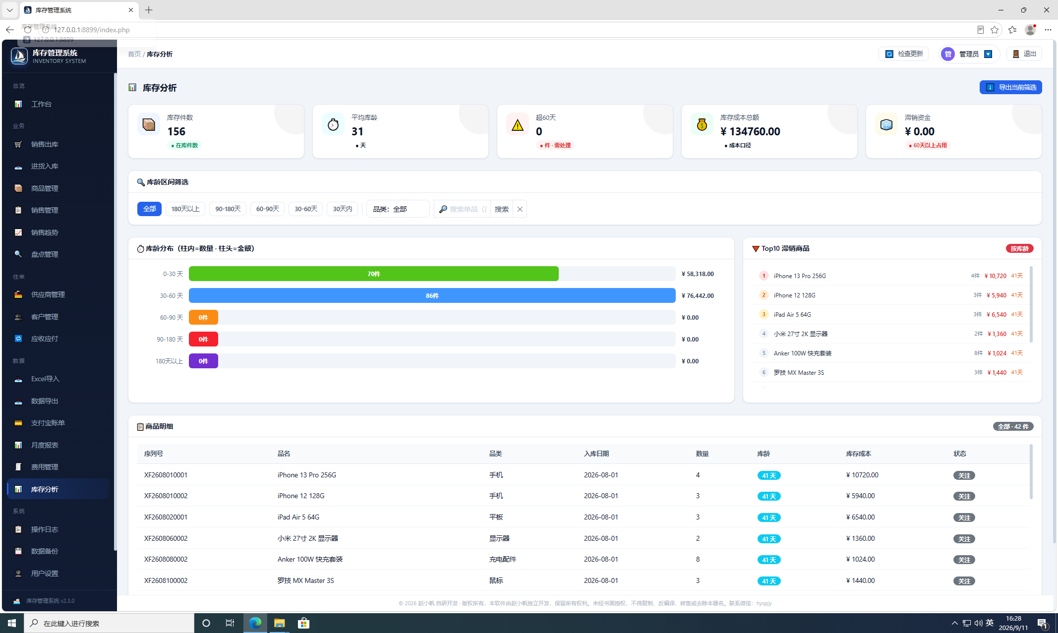Click iPhone 13 Pro 256G in Top10 list
1058x633 pixels.
800,276
